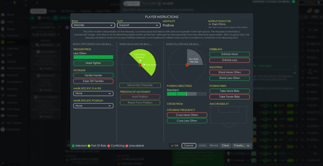This screenshot has width=323, height=166.
Task: Toggle Shoot Less Often instruction
Action: (230, 78)
